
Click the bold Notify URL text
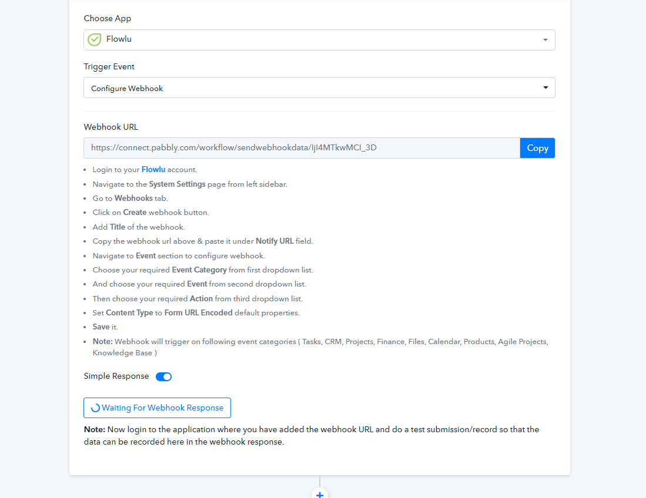[275, 241]
